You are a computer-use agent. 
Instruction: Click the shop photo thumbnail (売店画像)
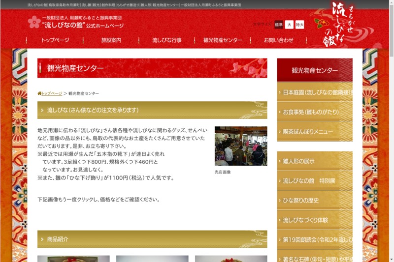point(241,146)
